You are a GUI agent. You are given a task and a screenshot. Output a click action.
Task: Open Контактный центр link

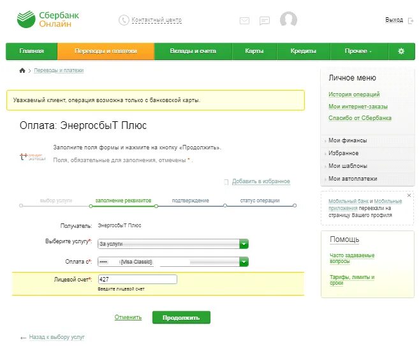[157, 20]
